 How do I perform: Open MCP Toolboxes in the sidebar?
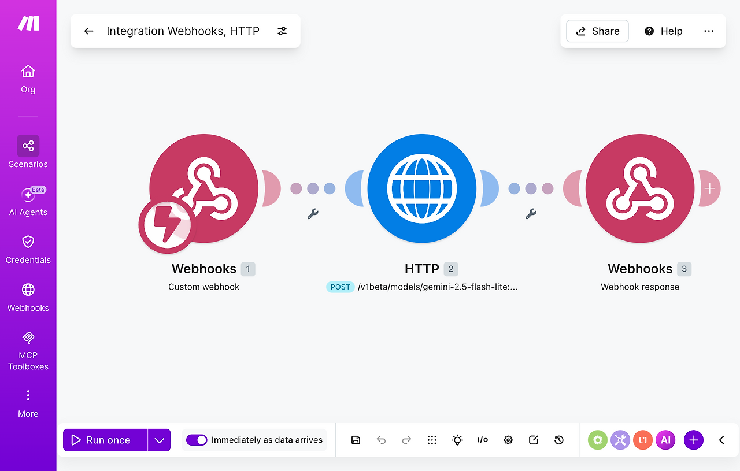pos(28,351)
